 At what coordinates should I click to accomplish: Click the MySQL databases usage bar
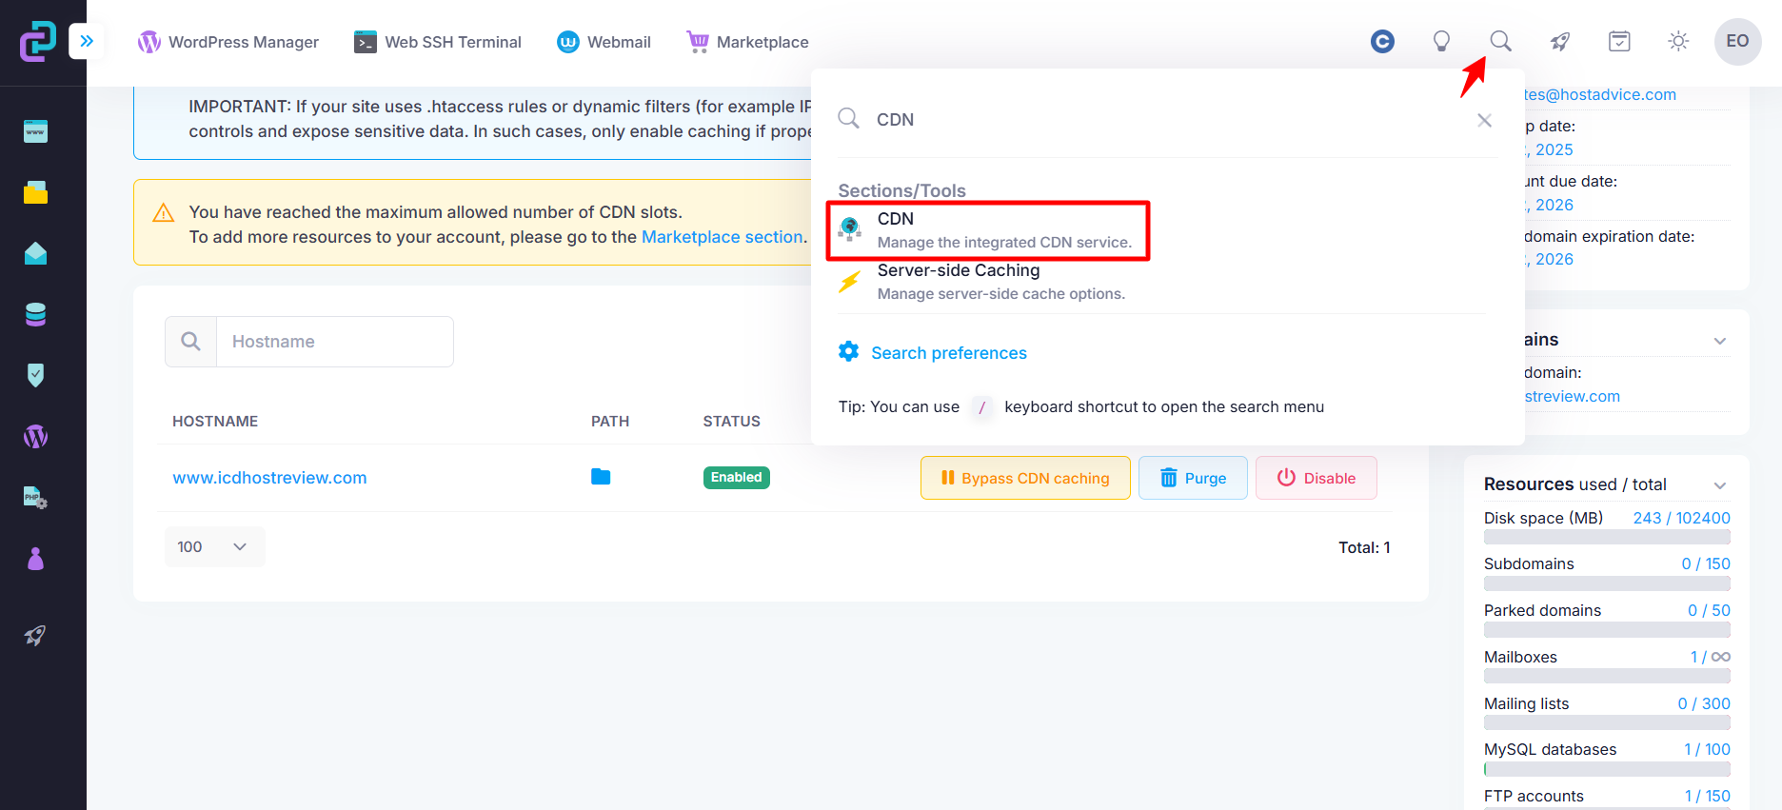[1607, 769]
